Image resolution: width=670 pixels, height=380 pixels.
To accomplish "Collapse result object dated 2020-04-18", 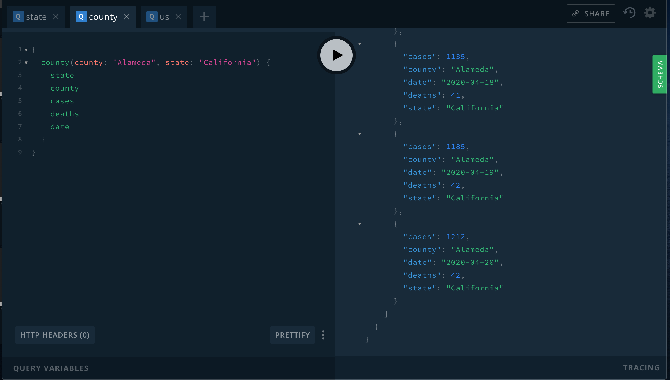I will [x=360, y=44].
